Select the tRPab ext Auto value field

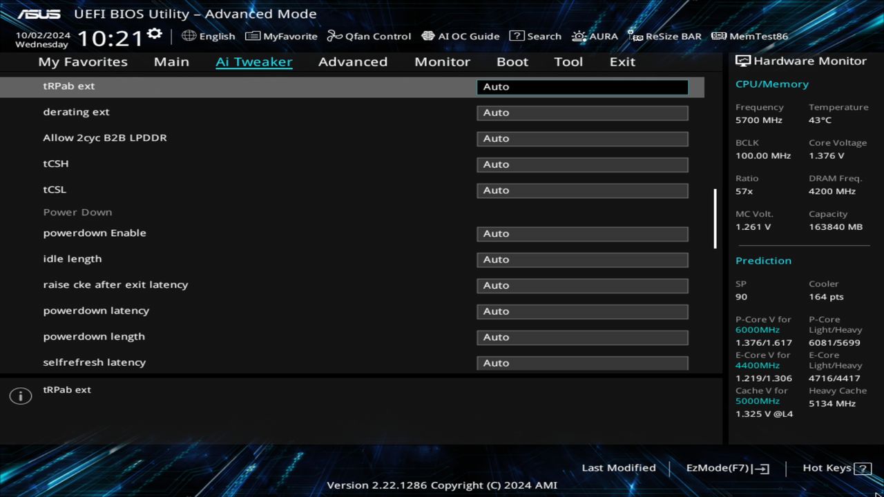582,86
